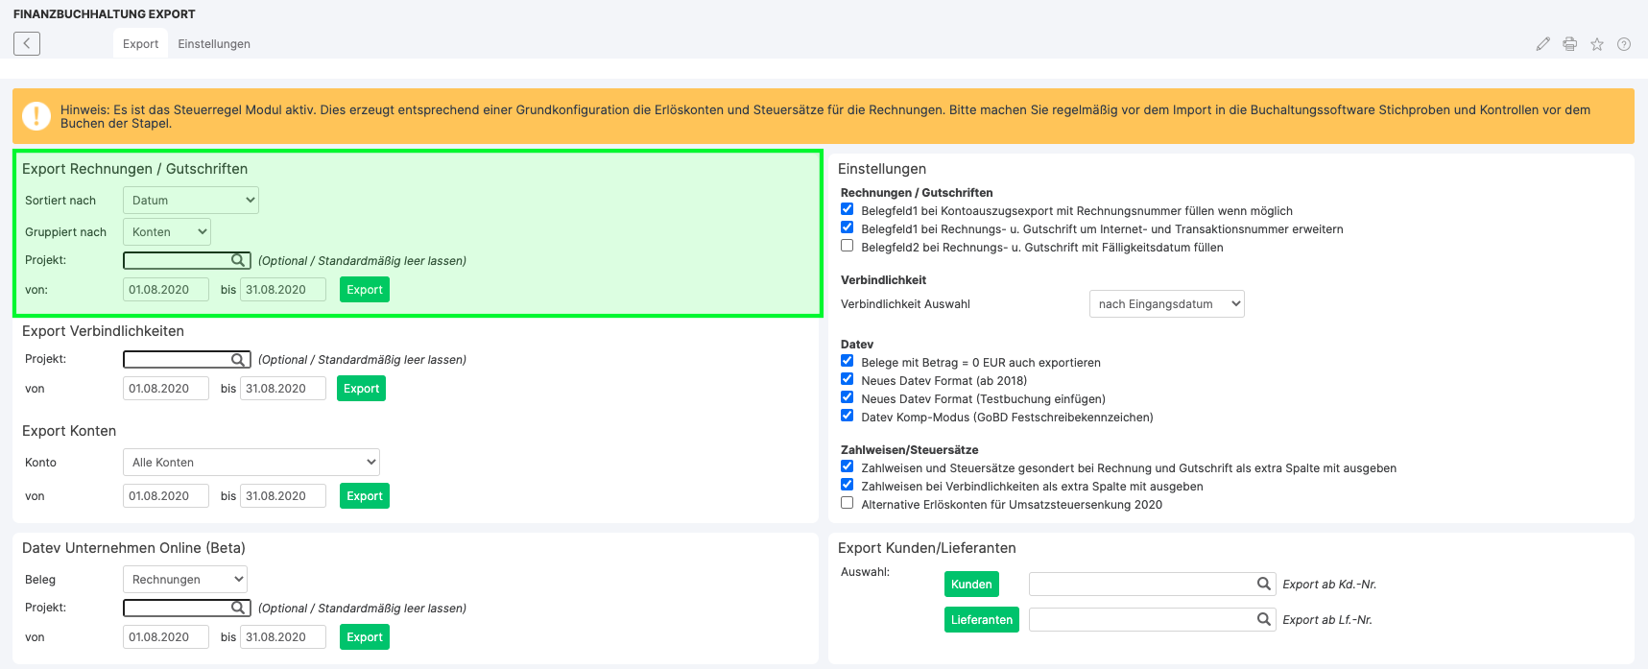Click search icon in Export ab Kd.-Nr. field
Image resolution: width=1648 pixels, height=669 pixels.
(1264, 584)
